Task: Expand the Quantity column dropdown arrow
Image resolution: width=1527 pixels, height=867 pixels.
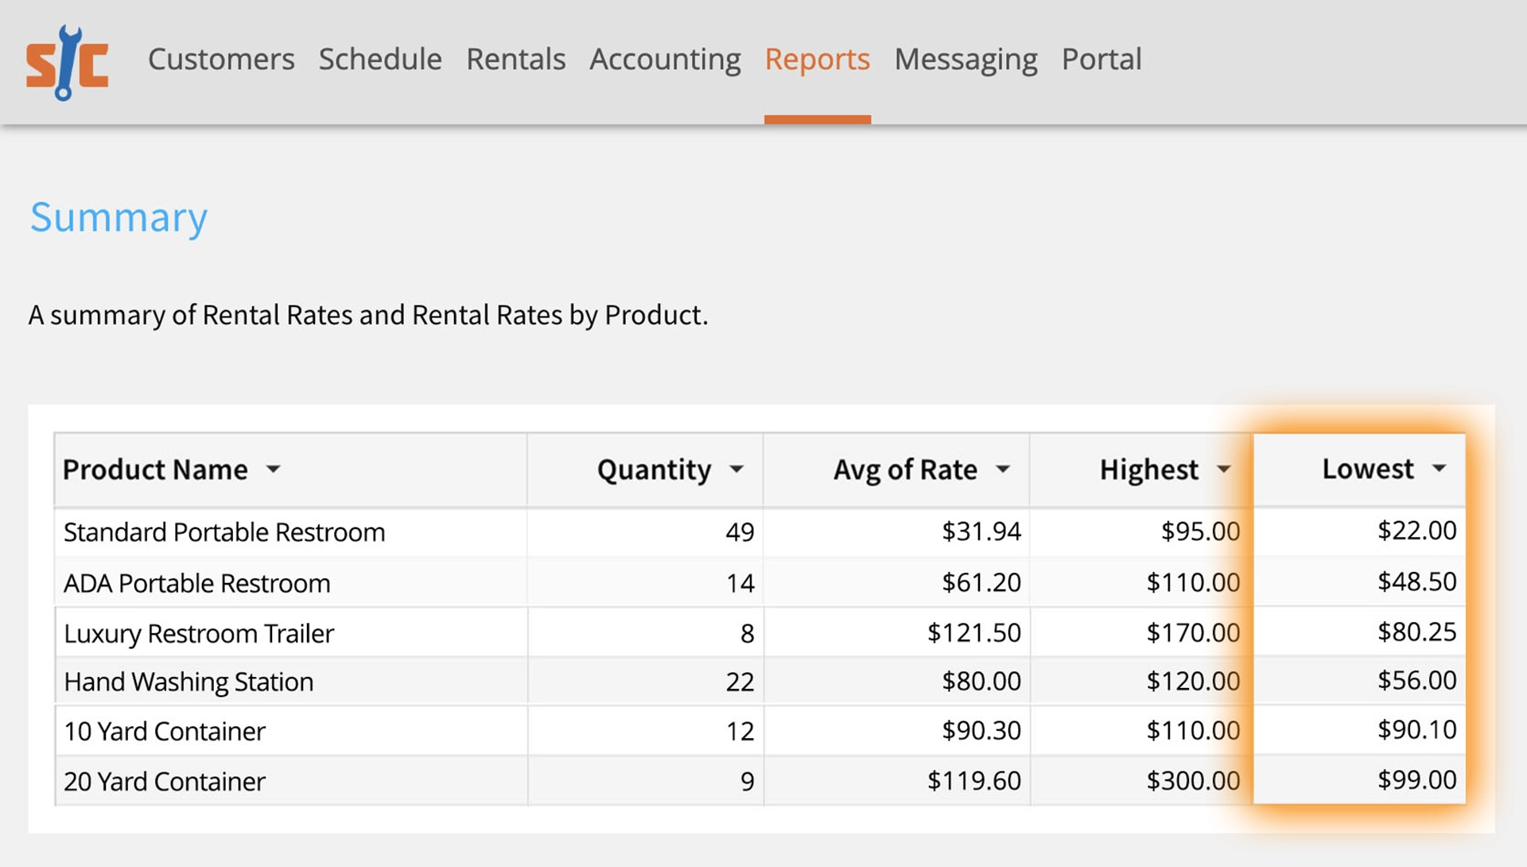Action: [736, 469]
